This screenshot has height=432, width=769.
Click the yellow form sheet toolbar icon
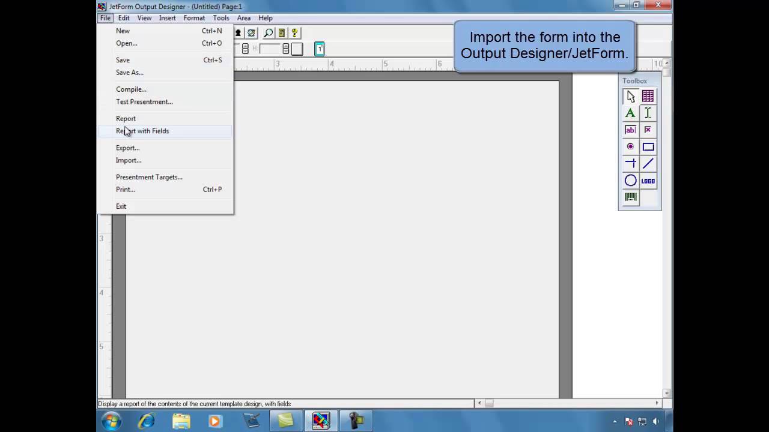click(282, 33)
